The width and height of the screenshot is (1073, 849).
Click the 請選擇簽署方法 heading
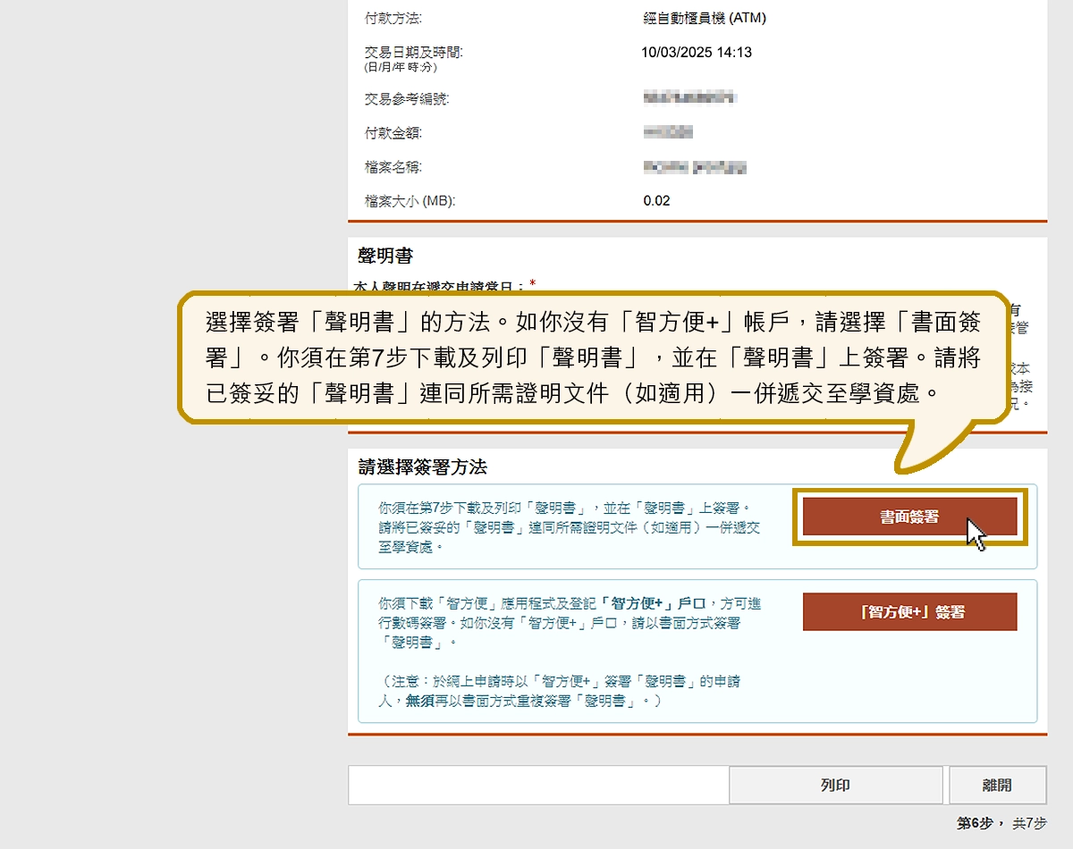pyautogui.click(x=423, y=467)
